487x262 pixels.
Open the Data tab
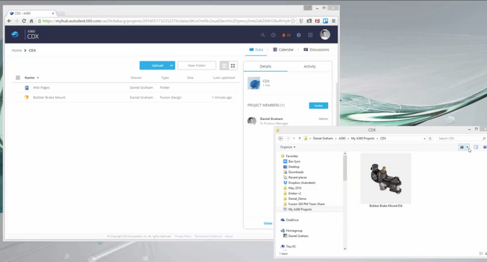click(256, 50)
